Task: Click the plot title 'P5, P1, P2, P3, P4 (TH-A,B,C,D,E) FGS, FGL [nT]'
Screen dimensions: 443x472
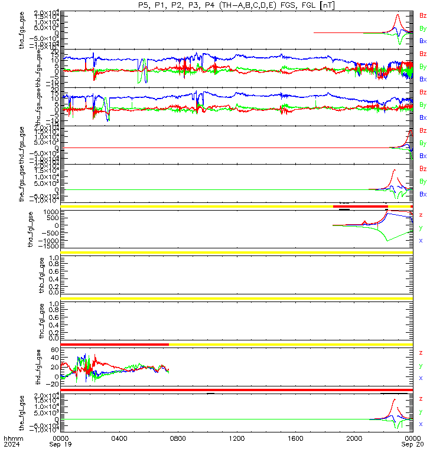Action: (237, 5)
